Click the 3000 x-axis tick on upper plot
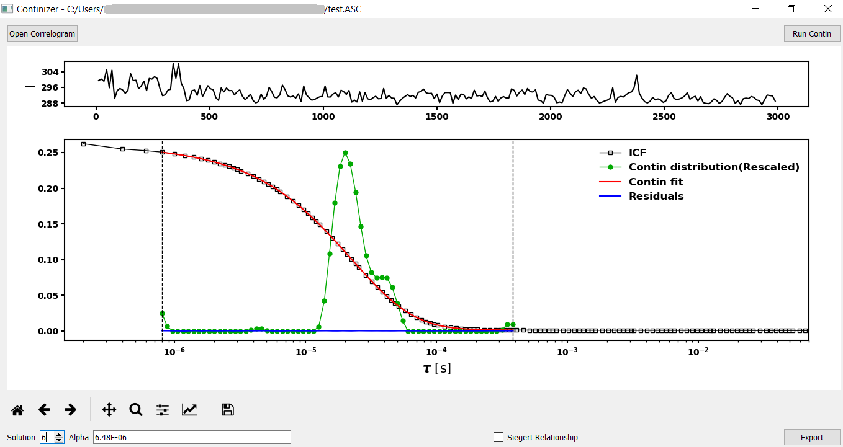Viewport: 843px width, 447px height. coord(778,117)
